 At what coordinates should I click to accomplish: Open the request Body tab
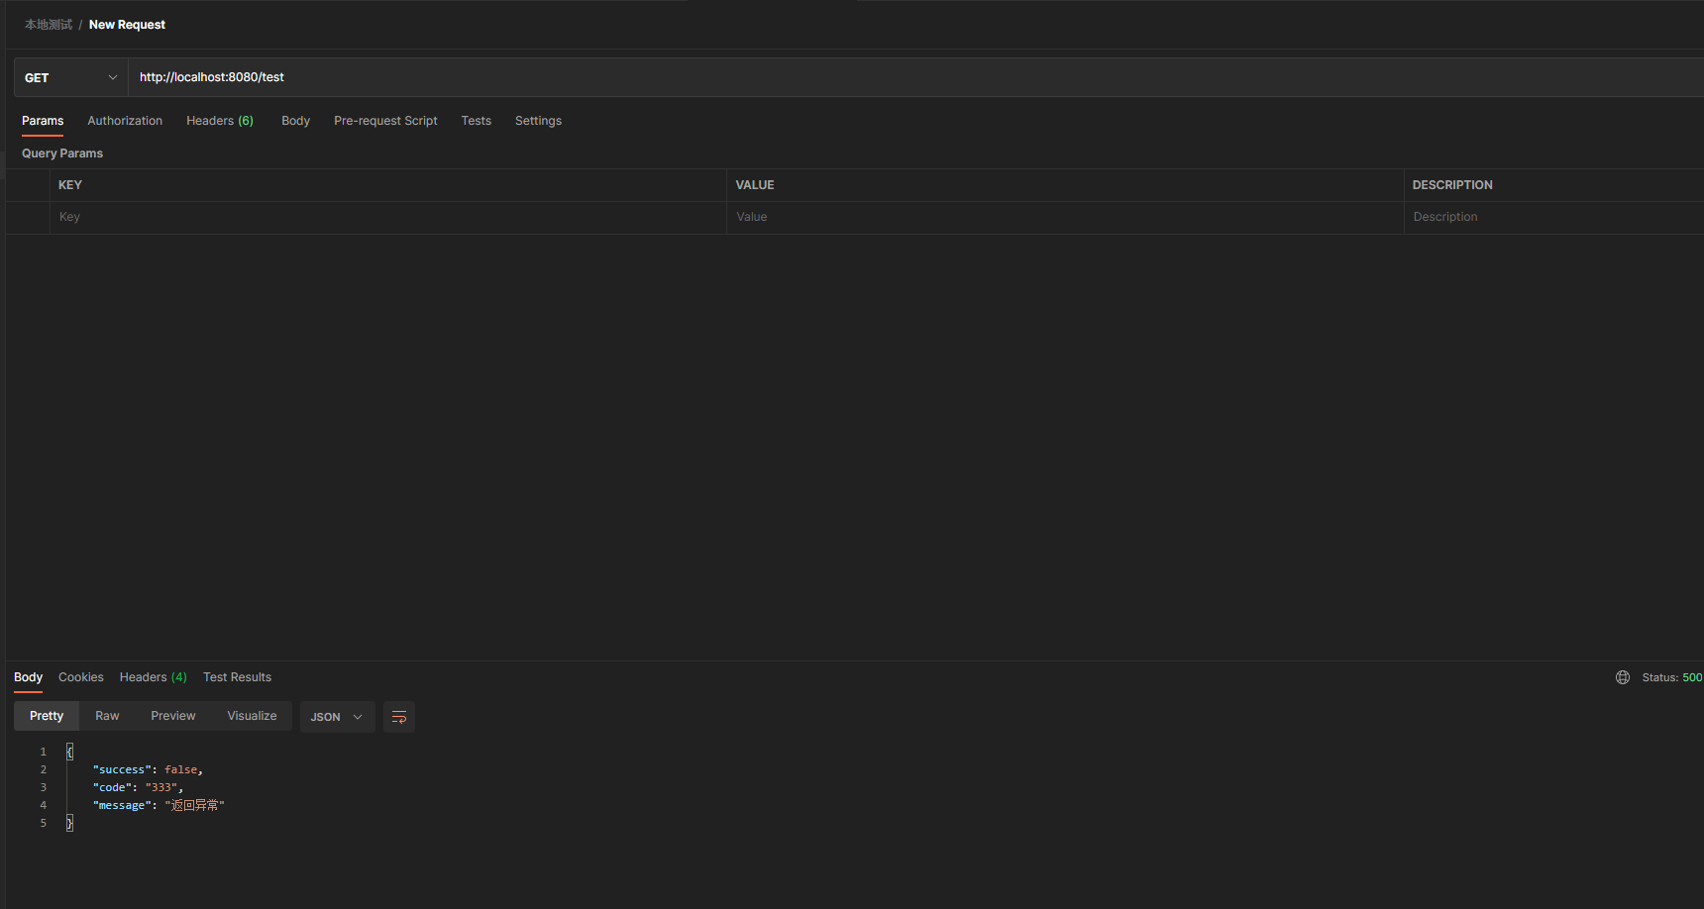click(295, 121)
